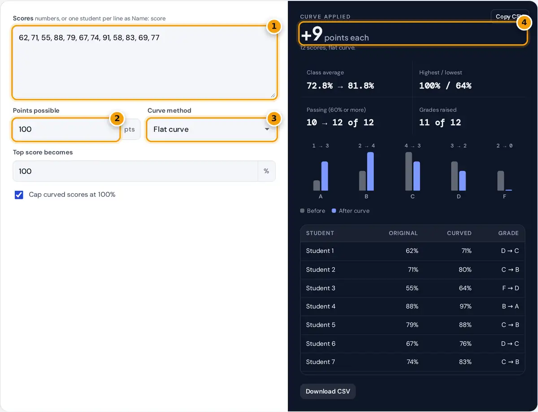
Task: Click the Top score becomes field
Action: point(135,171)
